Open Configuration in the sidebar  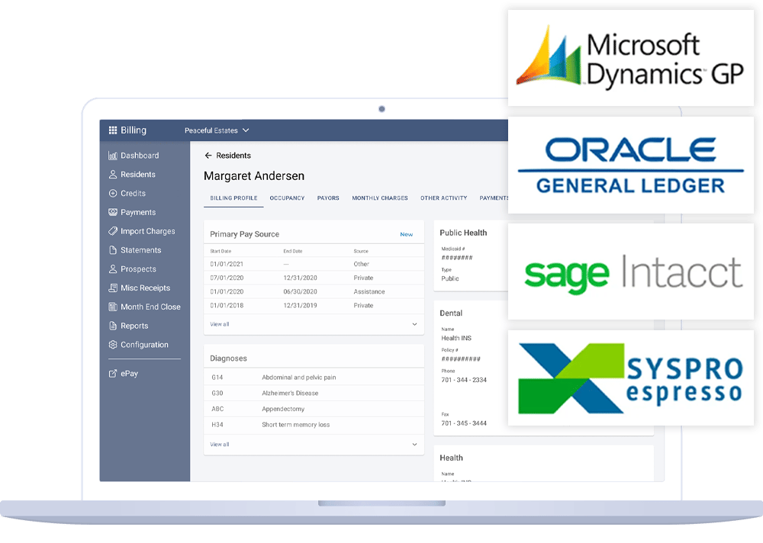(144, 345)
